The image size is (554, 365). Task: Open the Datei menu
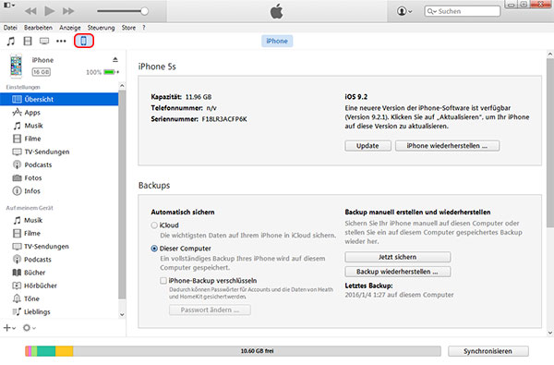[x=10, y=28]
